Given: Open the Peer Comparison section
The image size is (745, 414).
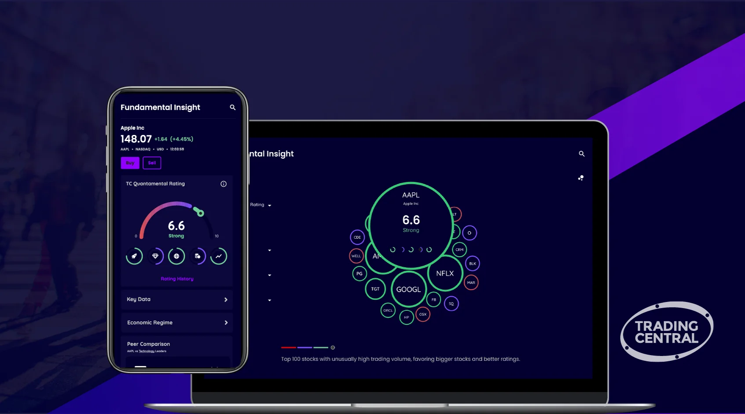Looking at the screenshot, I should click(x=148, y=344).
